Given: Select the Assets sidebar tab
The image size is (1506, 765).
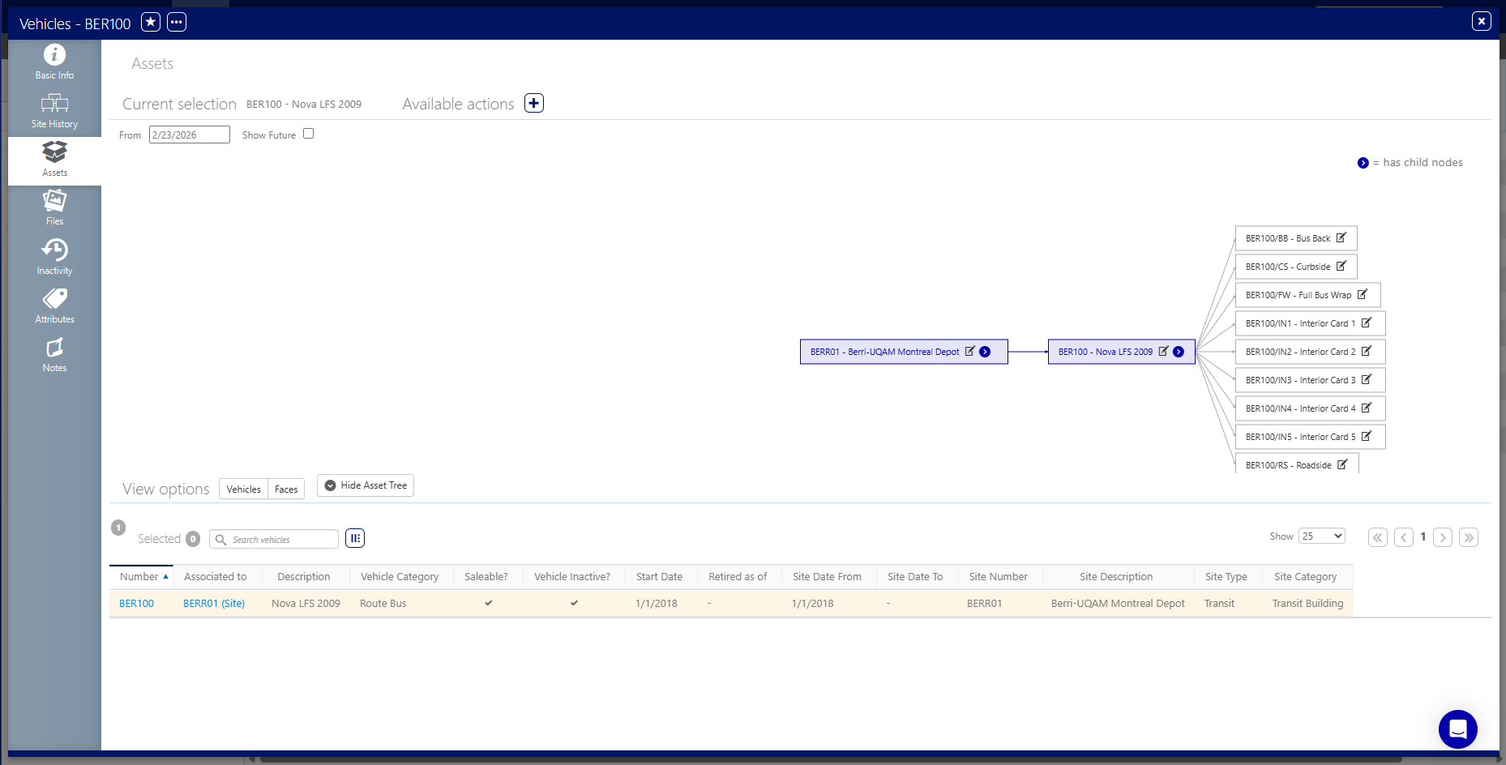Looking at the screenshot, I should (54, 160).
